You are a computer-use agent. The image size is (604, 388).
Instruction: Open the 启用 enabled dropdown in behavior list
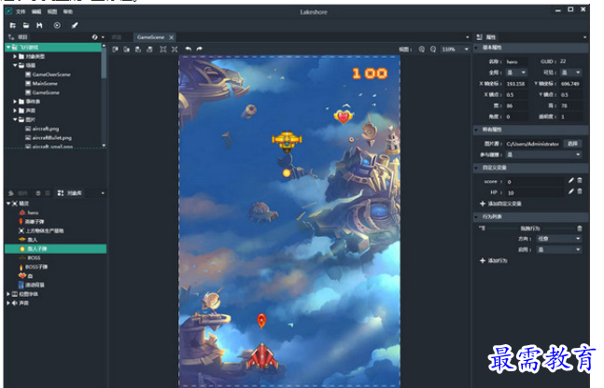pos(559,249)
